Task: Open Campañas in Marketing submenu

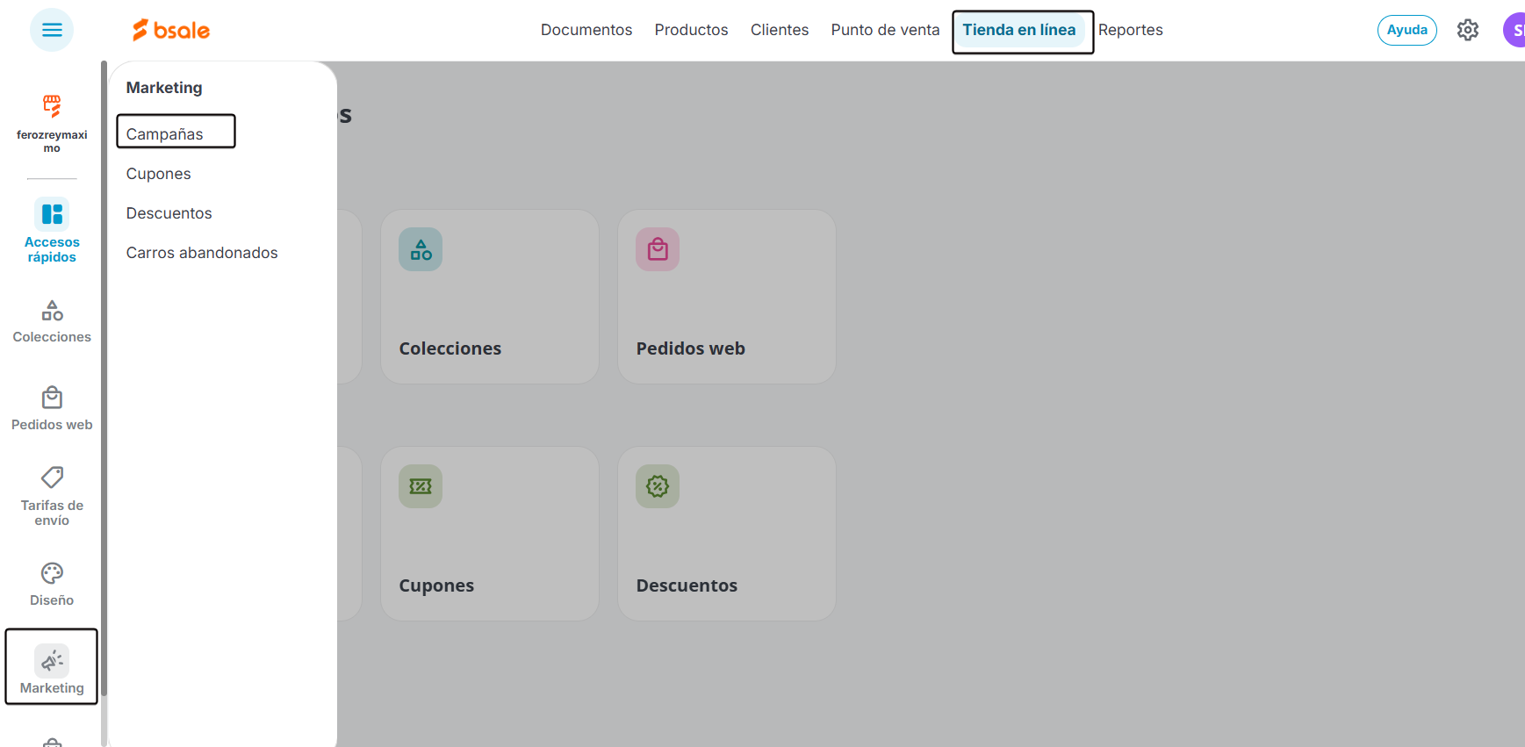Action: pyautogui.click(x=165, y=134)
